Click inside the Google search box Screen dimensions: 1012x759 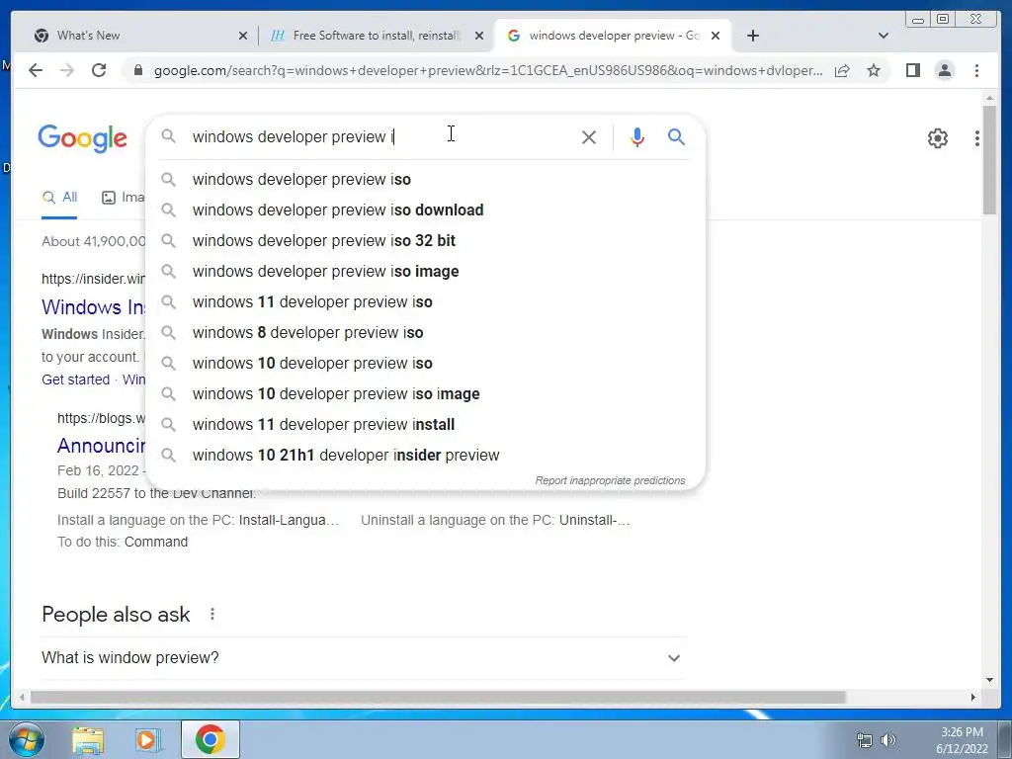pos(380,136)
